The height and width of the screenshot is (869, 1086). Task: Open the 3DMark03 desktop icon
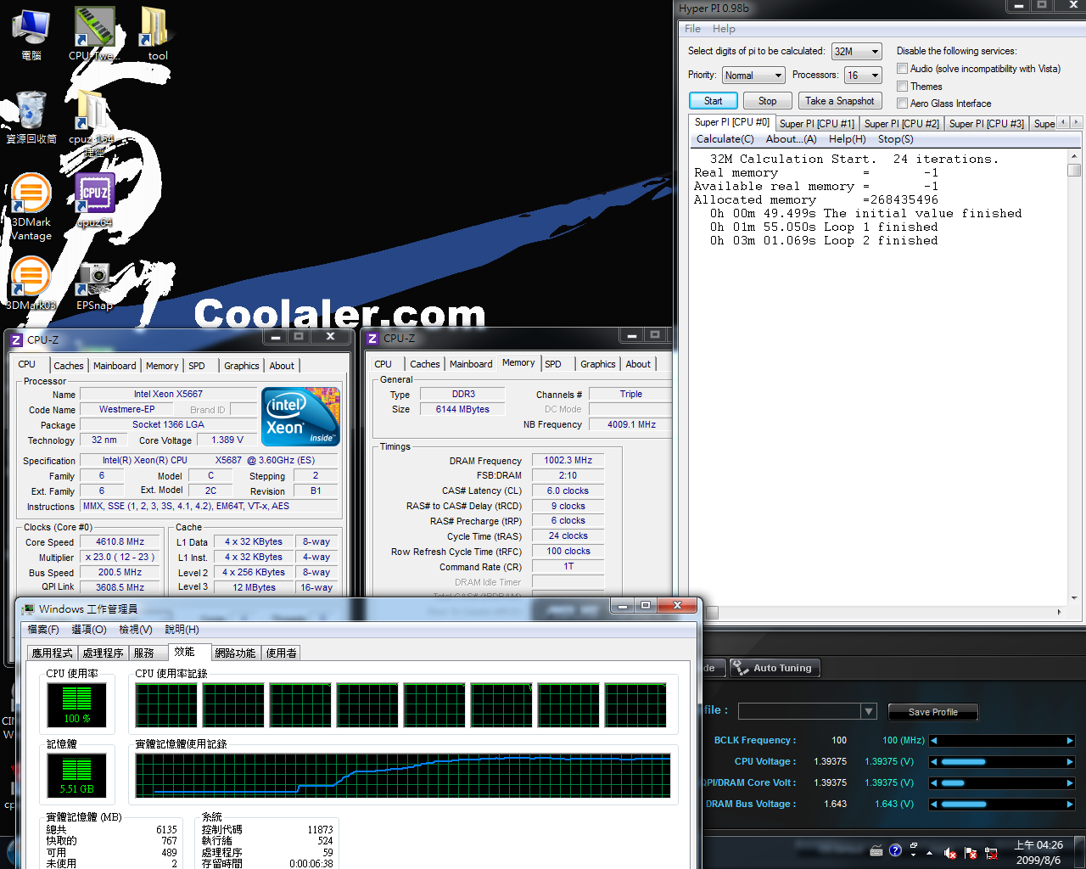pos(31,278)
